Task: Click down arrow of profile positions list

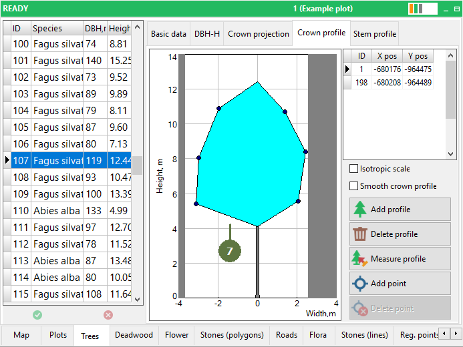Action: (450, 154)
